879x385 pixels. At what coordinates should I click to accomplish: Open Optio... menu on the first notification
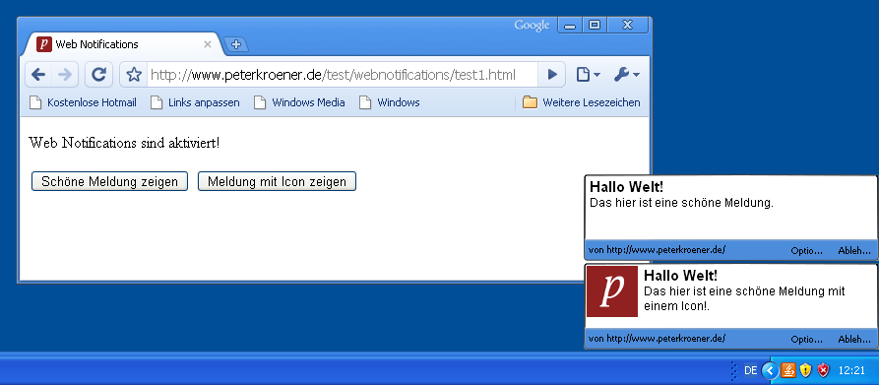coord(807,250)
